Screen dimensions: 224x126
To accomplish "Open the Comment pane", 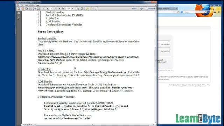I will pos(151,9).
